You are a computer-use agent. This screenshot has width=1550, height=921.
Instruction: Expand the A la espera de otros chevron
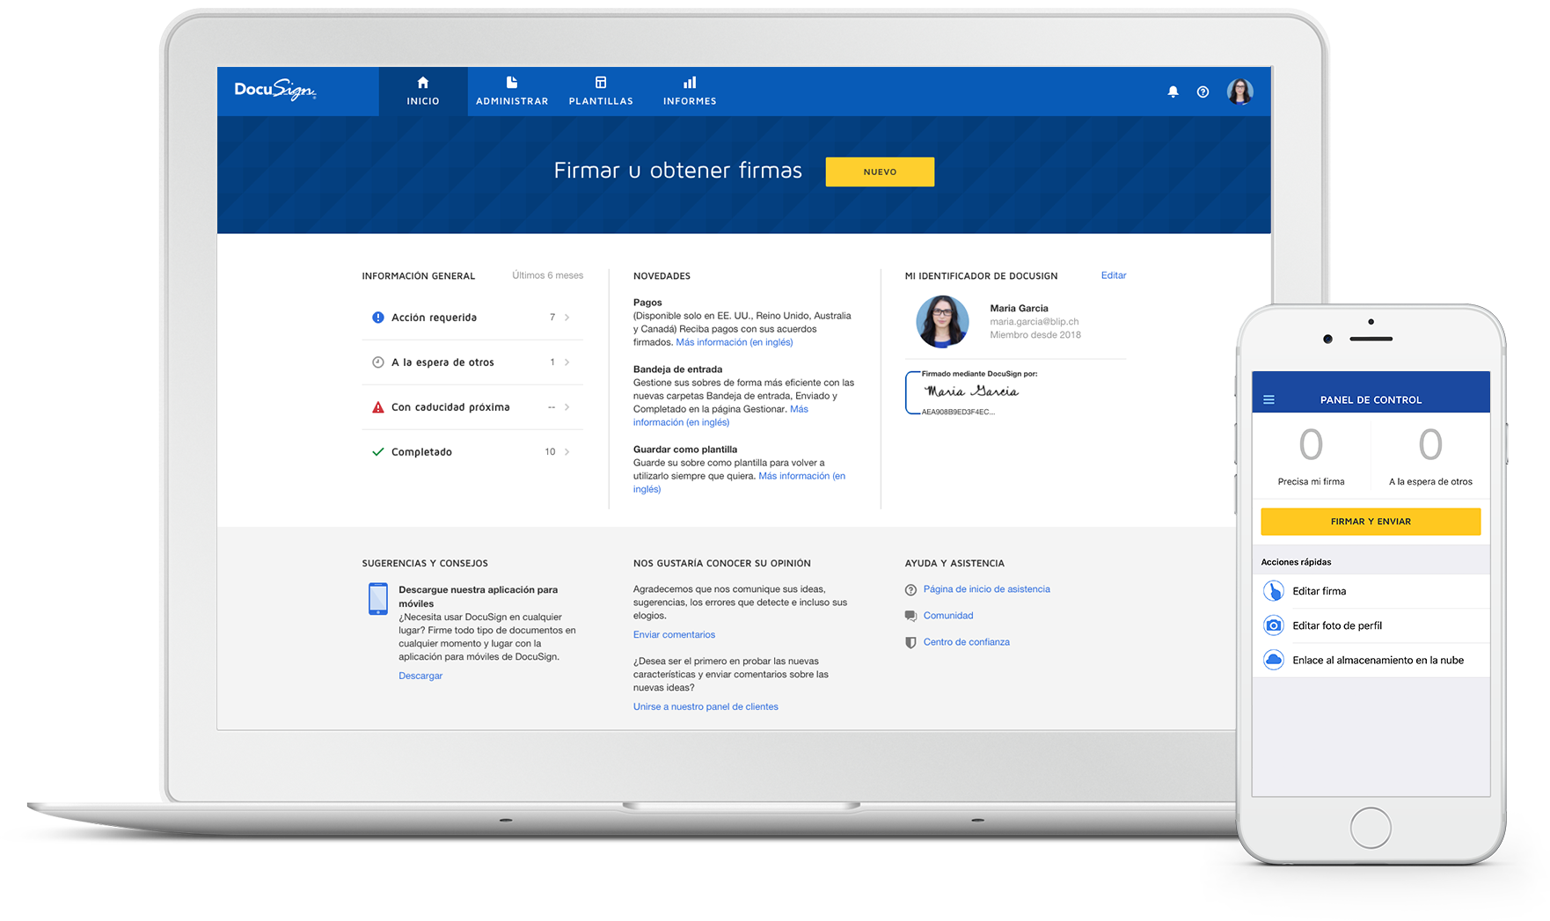pyautogui.click(x=567, y=362)
